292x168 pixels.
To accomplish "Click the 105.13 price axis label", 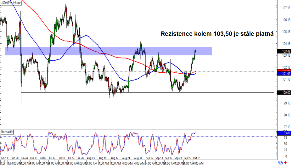I will (286, 32).
